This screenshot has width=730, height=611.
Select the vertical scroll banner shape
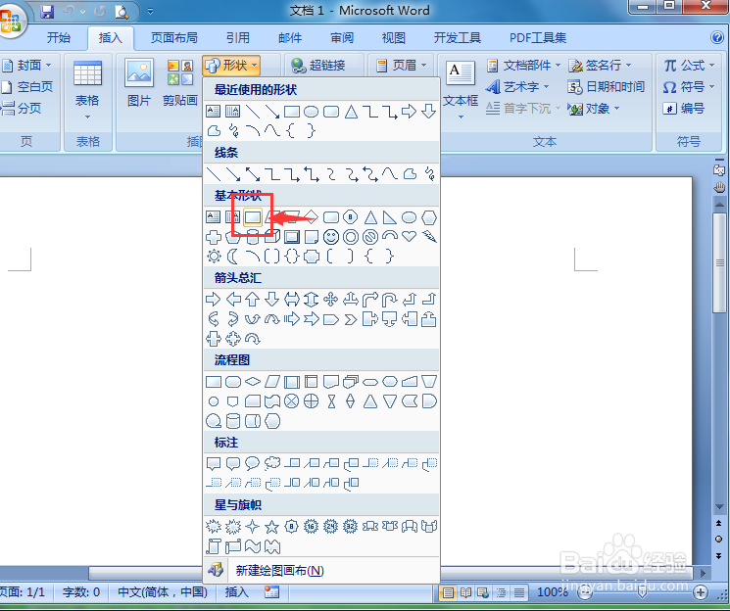pos(214,545)
